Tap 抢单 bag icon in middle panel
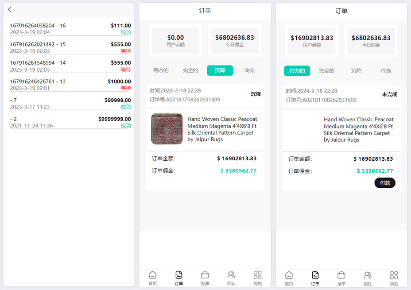Viewport: 411px width, 290px height. (205, 278)
